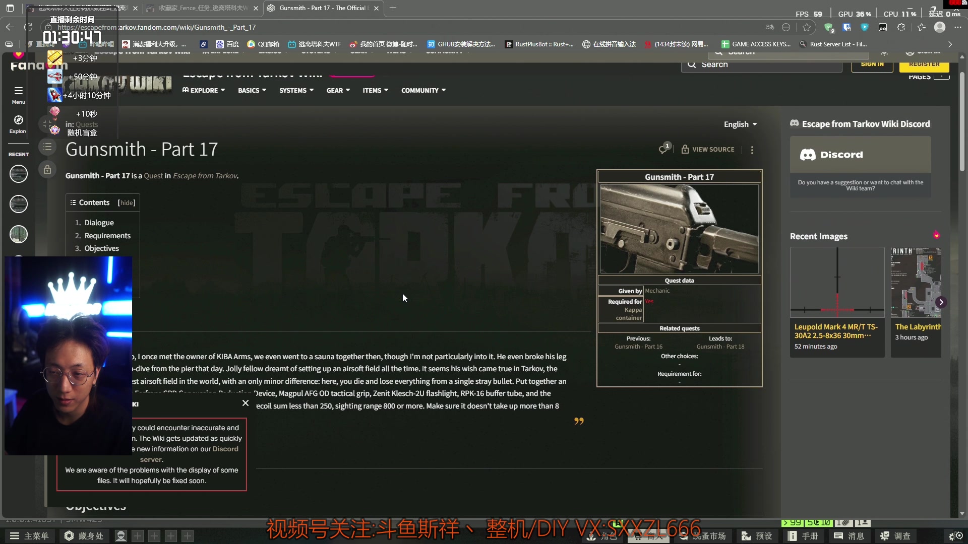Expand the English language dropdown
Viewport: 968px width, 544px height.
(740, 124)
